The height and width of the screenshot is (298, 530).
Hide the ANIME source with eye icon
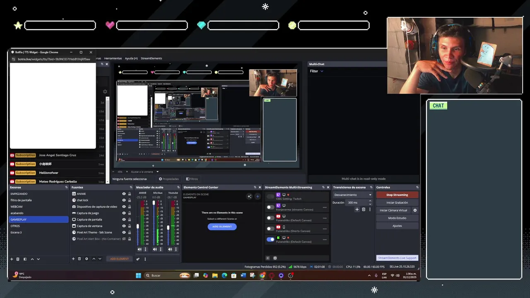tap(124, 194)
